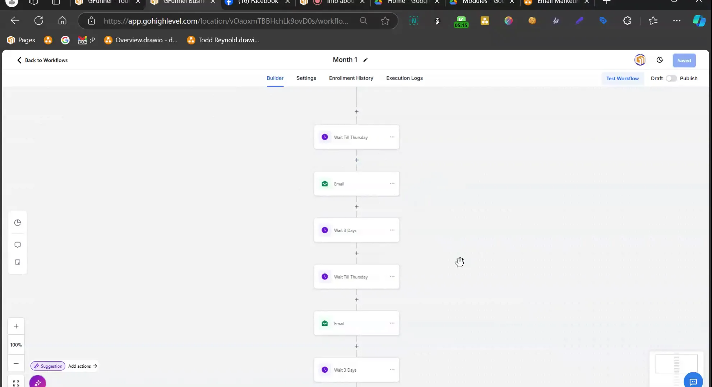The width and height of the screenshot is (712, 387).
Task: Open Enrollment History tab
Action: tap(351, 78)
